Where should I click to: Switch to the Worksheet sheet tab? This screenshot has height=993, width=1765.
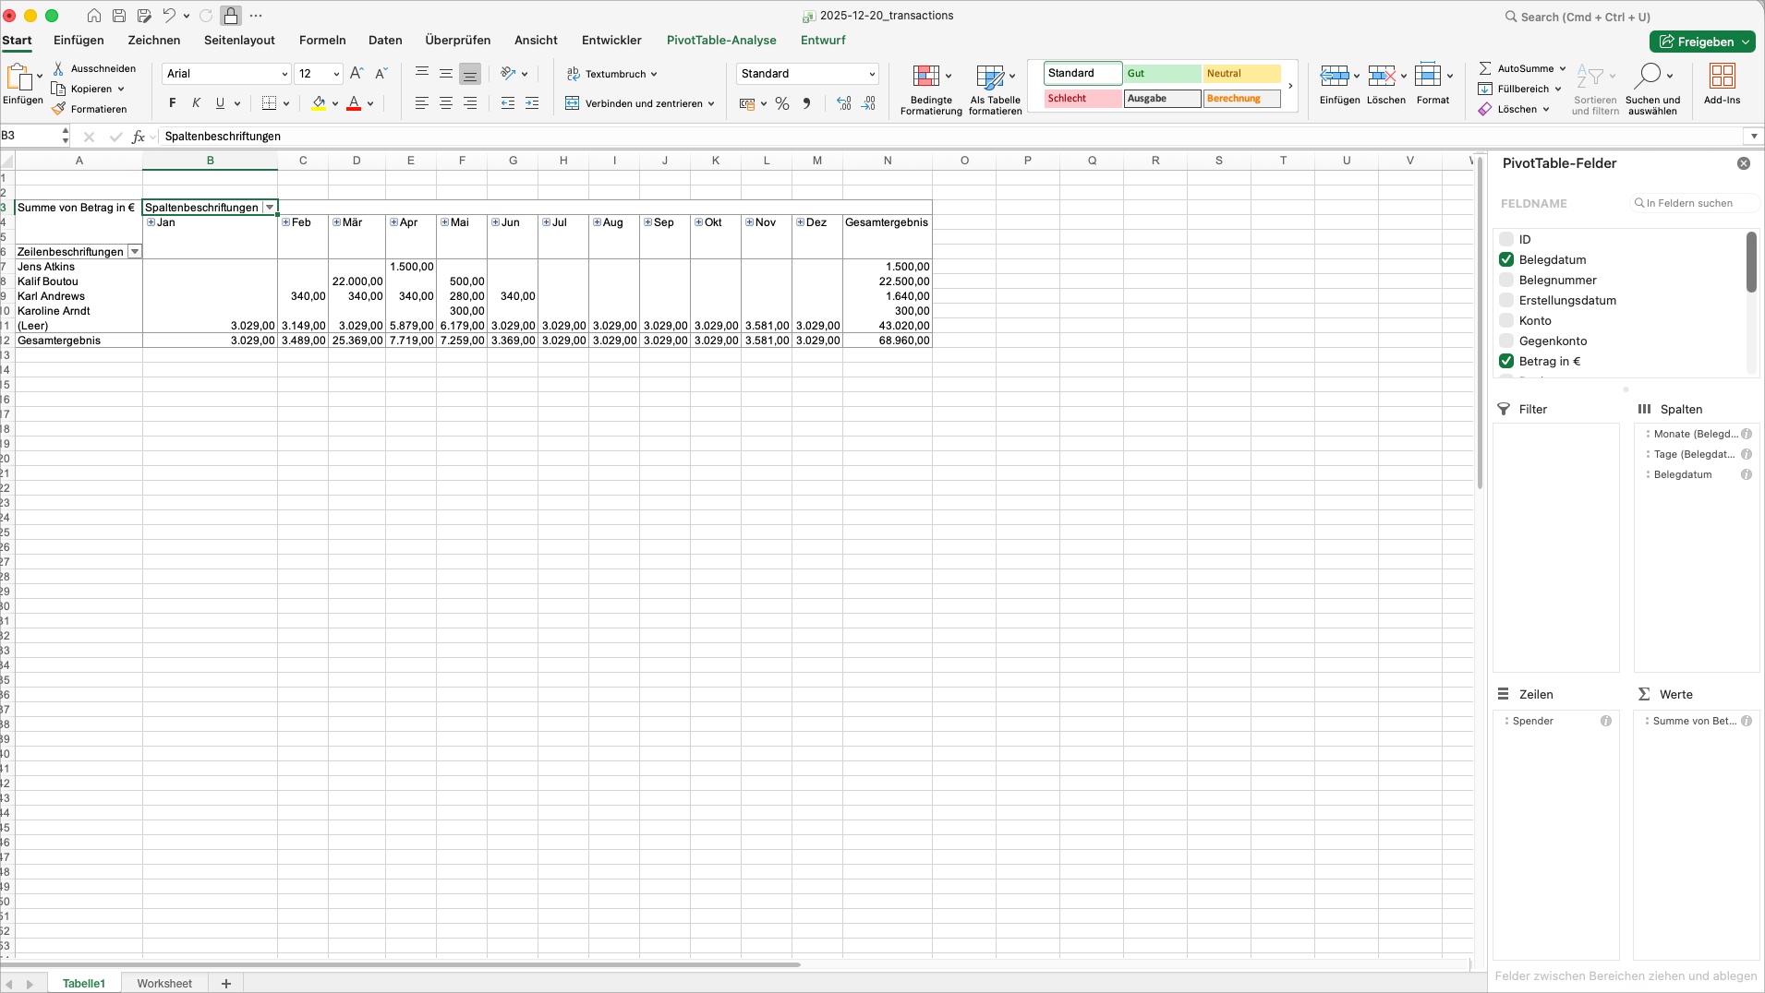tap(164, 983)
